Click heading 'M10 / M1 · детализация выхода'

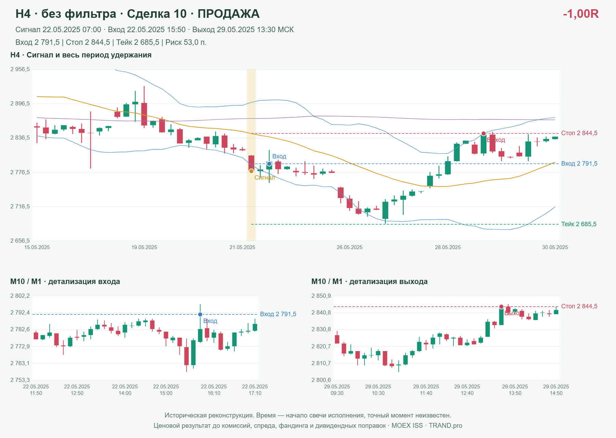tap(370, 282)
